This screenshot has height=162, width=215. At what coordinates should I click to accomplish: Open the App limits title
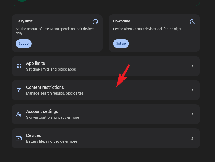[x=36, y=63]
